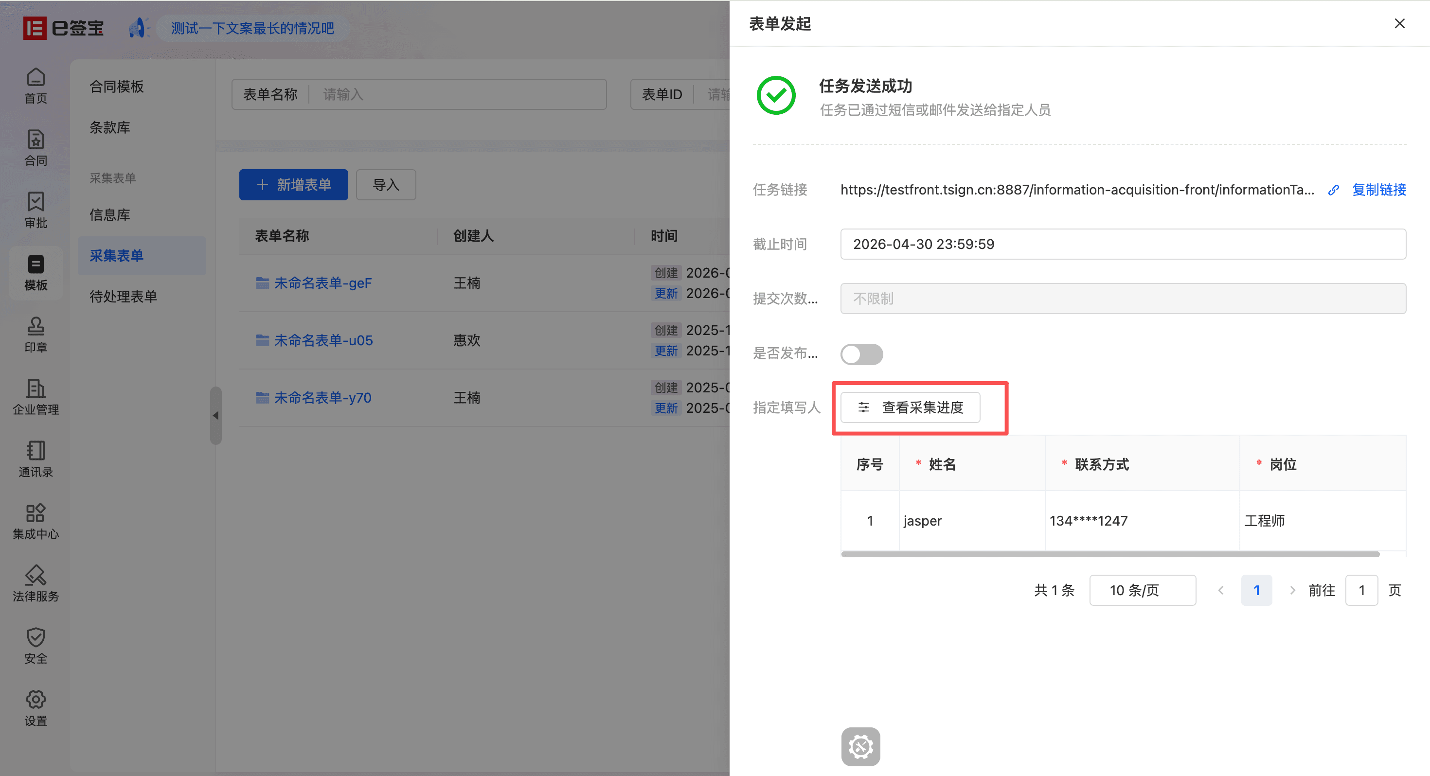Open the 截止时间 date picker field
1430x776 pixels.
(1123, 244)
